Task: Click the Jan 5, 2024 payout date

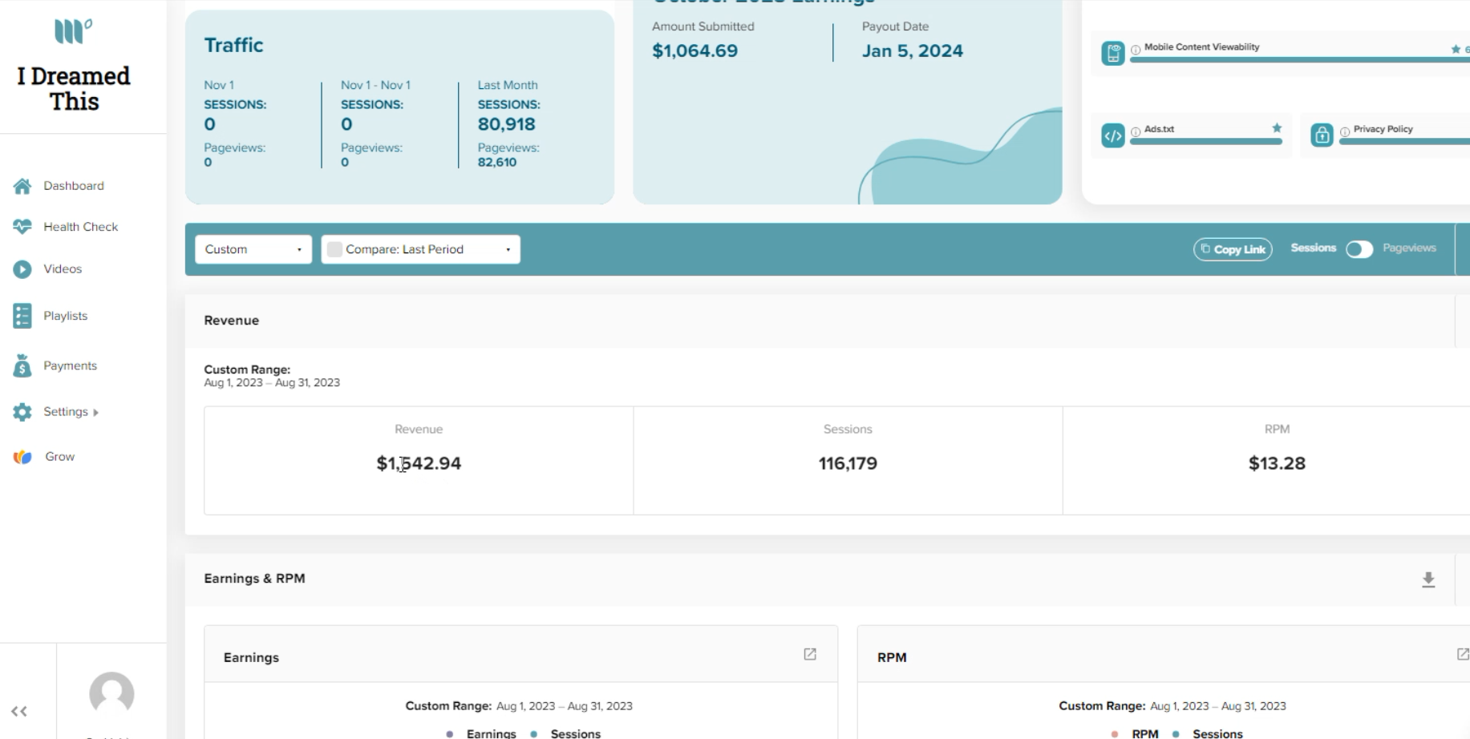Action: (x=913, y=51)
